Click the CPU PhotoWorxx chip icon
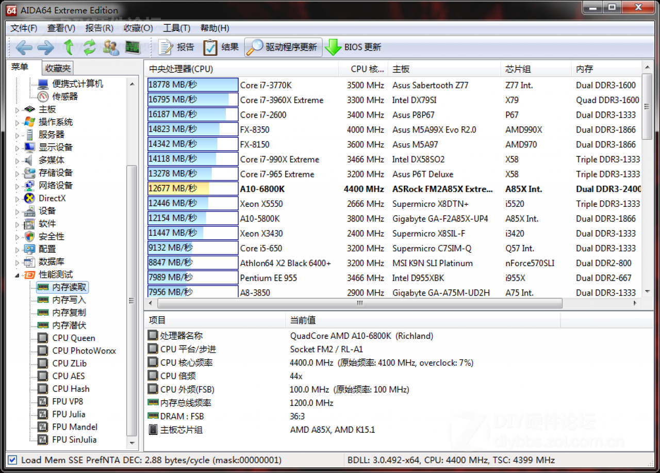Viewport: 660px width, 473px height. coord(43,351)
